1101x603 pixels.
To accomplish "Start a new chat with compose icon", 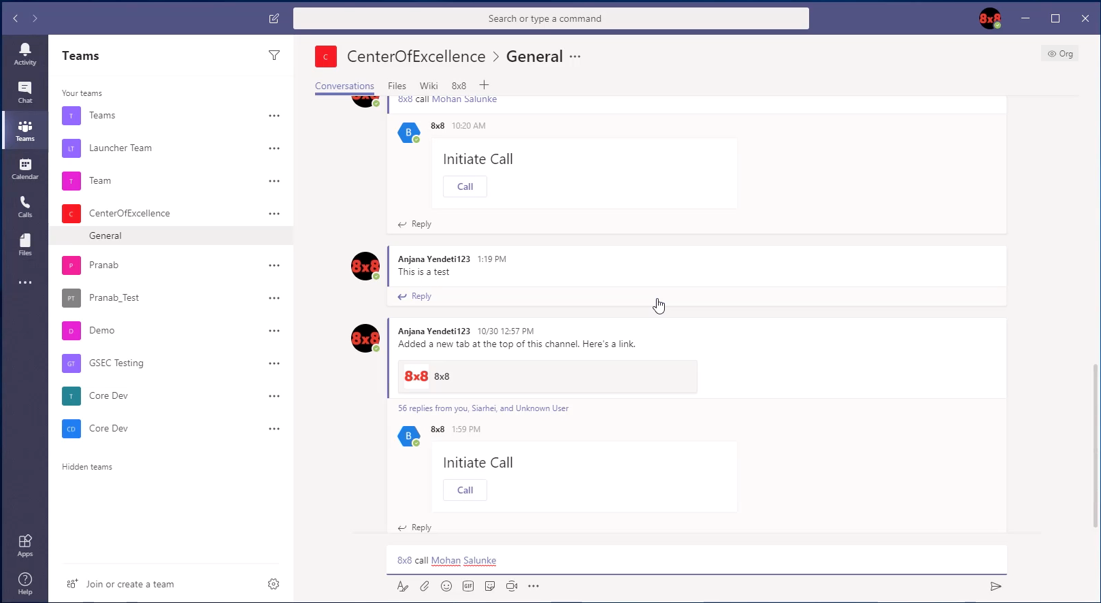I will tap(274, 18).
